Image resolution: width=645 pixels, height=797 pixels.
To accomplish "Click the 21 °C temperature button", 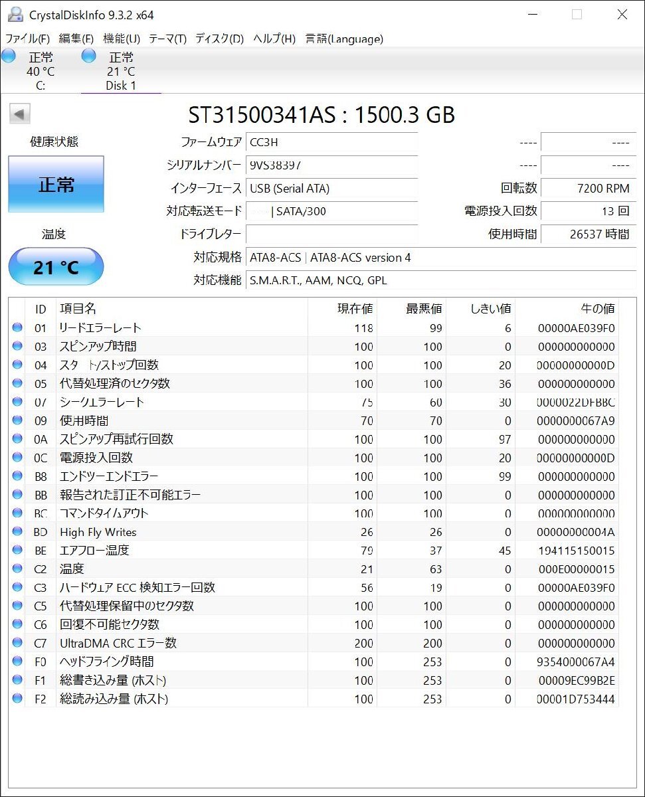I will [56, 267].
